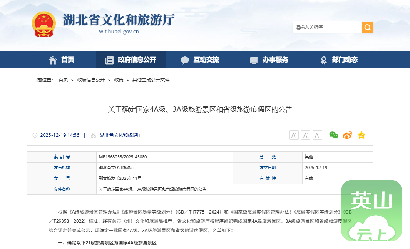Go to 互动交流 navigation item
Image resolution: width=410 pixels, height=249 pixels.
[200, 60]
